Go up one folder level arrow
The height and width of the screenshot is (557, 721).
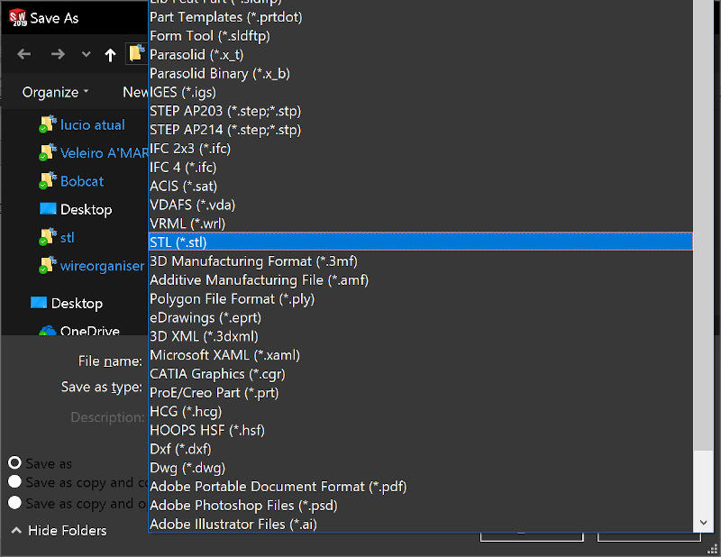click(110, 55)
